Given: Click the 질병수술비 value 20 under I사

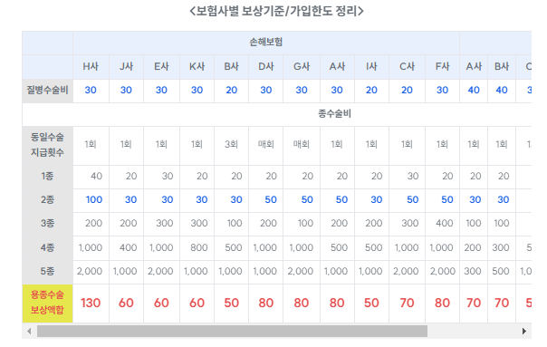Looking at the screenshot, I should (371, 90).
